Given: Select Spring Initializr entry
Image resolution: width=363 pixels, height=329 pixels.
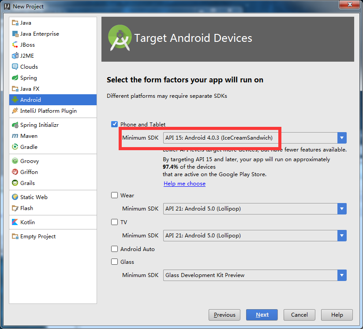Looking at the screenshot, I should click(53, 125).
